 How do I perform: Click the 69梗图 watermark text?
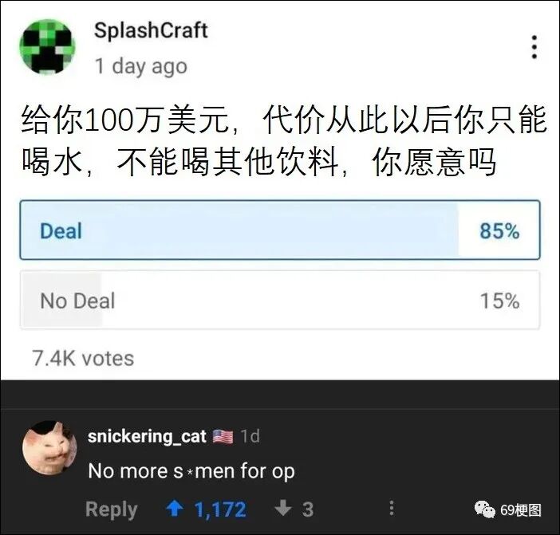pos(521,510)
